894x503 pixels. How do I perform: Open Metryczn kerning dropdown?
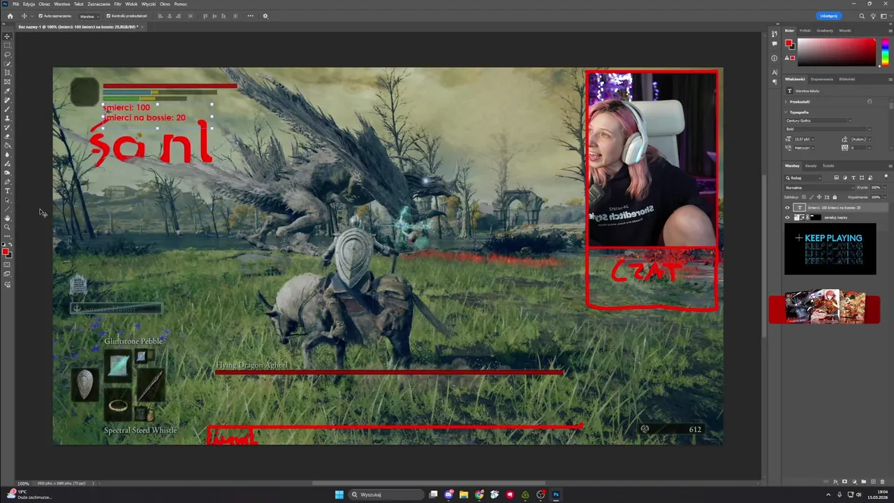[804, 148]
